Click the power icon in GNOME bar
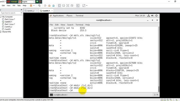 point(156,16)
